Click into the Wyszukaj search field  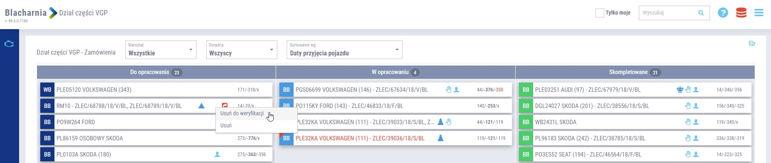[668, 13]
